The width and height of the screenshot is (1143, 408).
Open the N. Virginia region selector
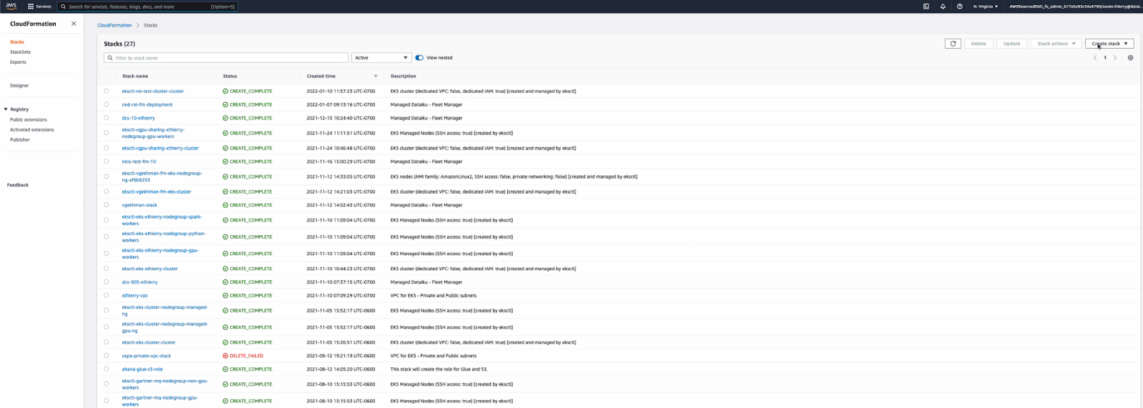tap(986, 6)
